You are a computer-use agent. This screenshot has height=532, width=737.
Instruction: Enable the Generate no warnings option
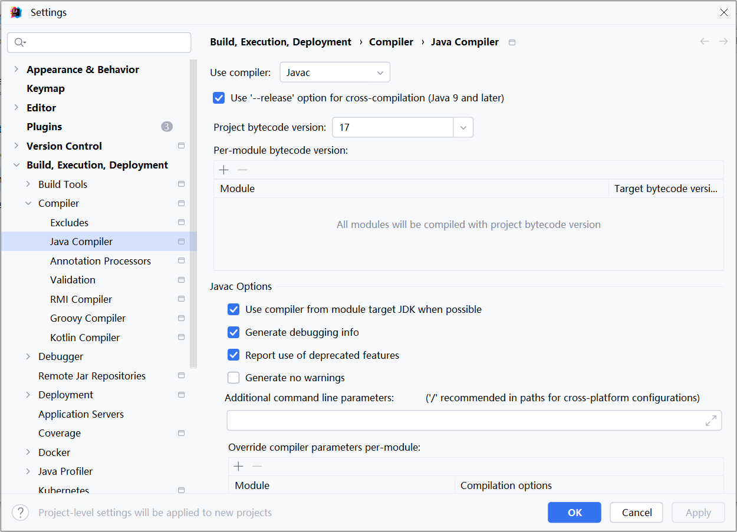coord(233,378)
